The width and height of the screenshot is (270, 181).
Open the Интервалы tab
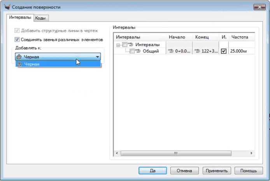(20, 18)
